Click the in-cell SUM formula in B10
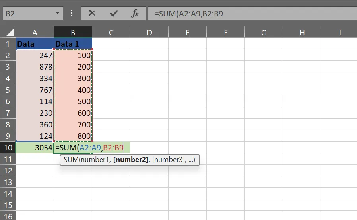357x220 pixels. 89,148
